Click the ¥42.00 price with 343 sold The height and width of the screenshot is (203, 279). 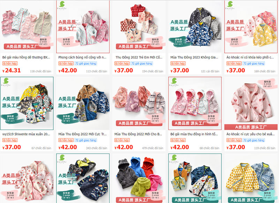click(68, 147)
